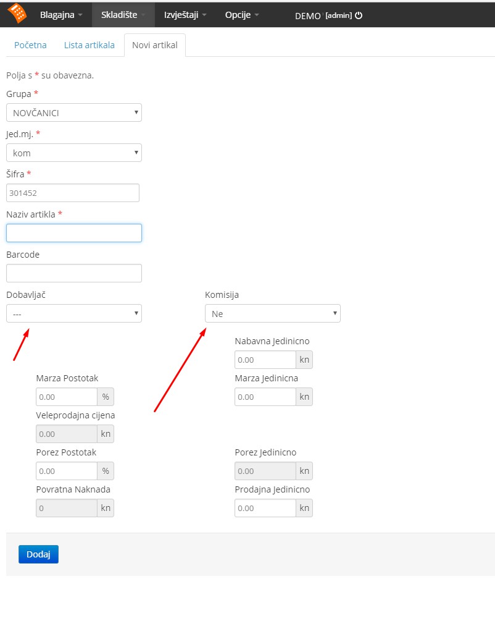Select the Novi artikal tab
This screenshot has height=639, width=495.
[155, 45]
